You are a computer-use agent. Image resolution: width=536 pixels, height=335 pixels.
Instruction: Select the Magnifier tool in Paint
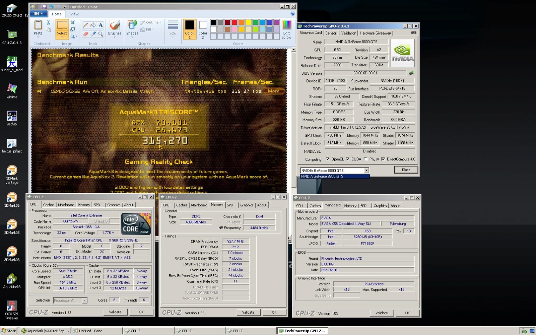click(101, 34)
